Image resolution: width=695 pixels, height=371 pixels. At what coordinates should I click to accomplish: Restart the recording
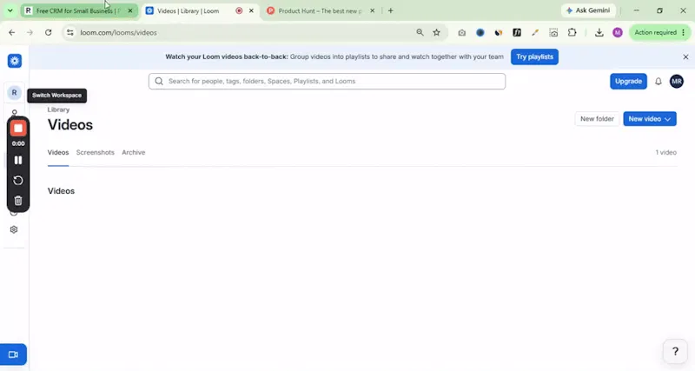(18, 181)
